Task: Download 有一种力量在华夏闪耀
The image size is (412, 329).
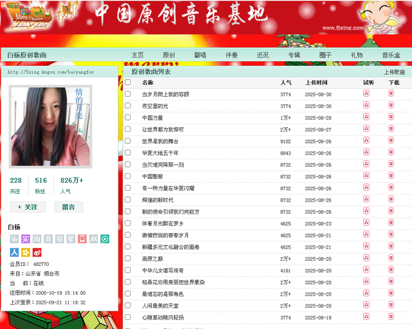Action: coord(391,187)
